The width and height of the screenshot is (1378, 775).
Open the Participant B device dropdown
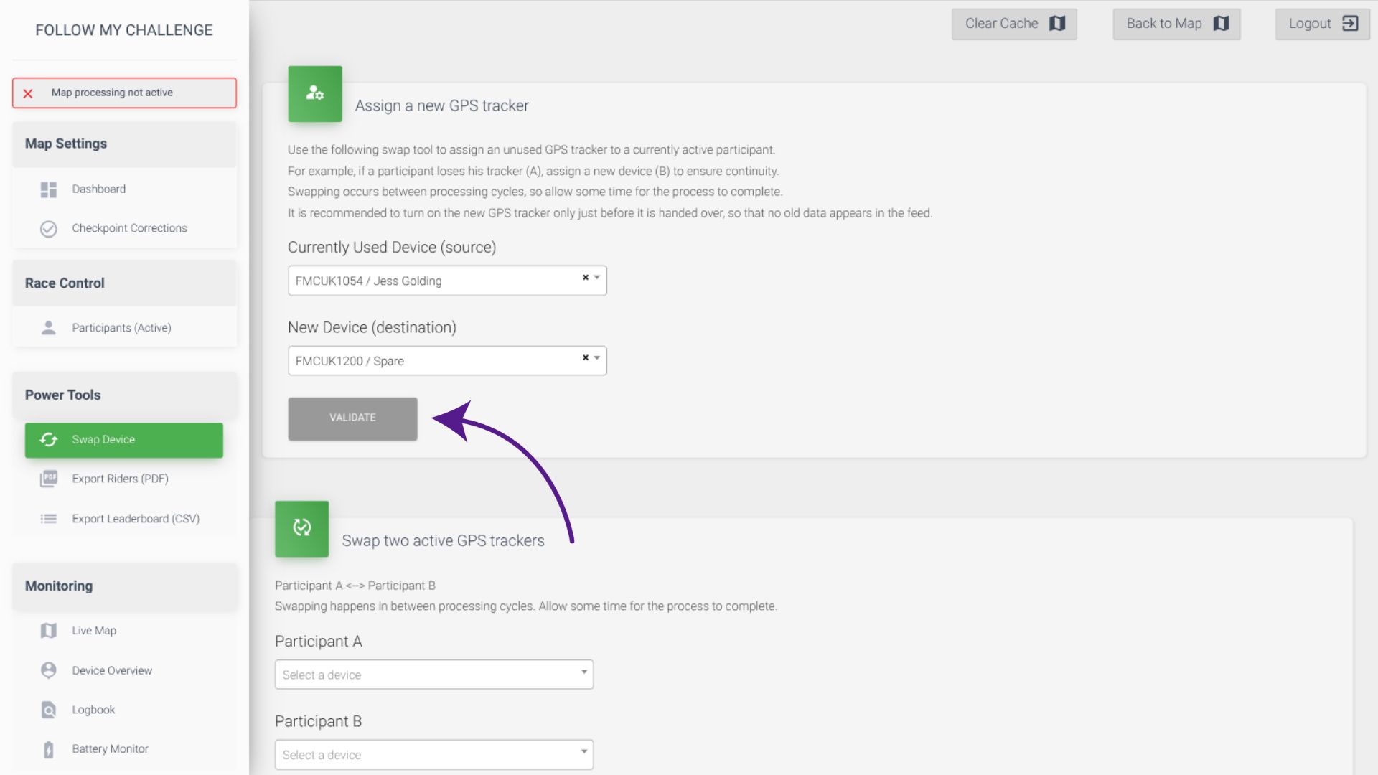point(433,755)
